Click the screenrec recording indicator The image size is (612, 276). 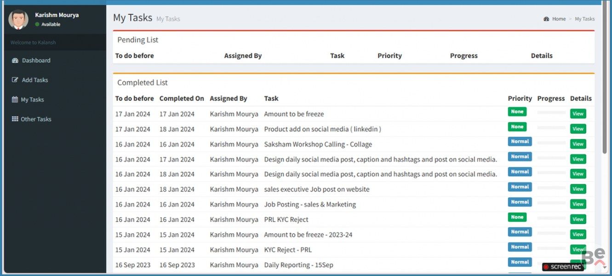(x=563, y=267)
